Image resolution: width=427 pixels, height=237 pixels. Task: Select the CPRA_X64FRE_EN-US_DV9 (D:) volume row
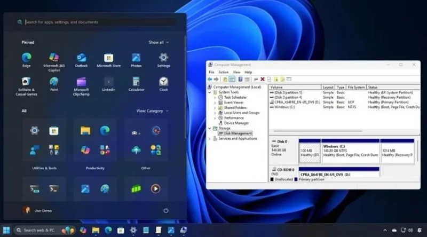(x=344, y=102)
